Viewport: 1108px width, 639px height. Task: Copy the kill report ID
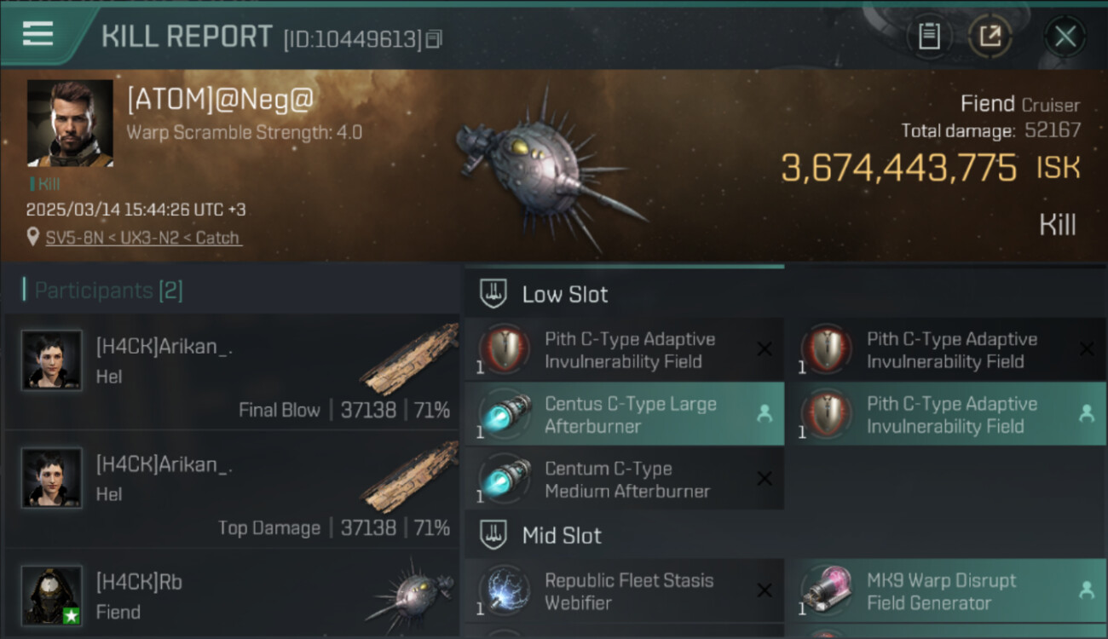click(x=434, y=39)
